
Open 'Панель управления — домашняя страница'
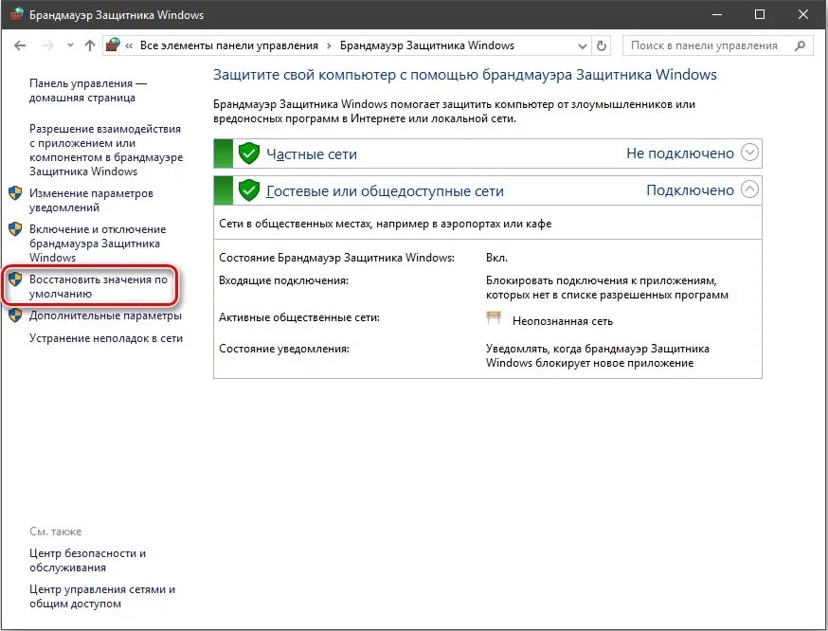pyautogui.click(x=88, y=90)
